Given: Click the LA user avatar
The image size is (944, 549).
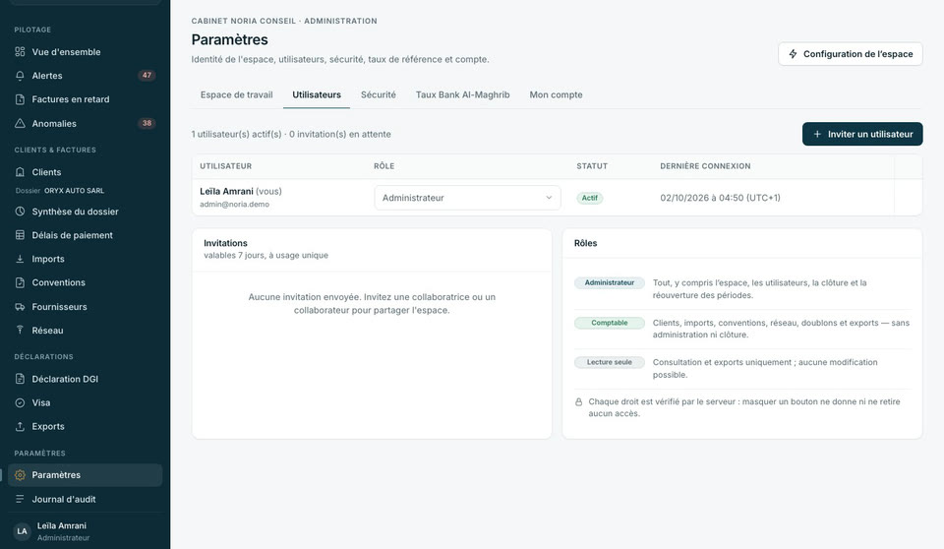Looking at the screenshot, I should coord(23,531).
